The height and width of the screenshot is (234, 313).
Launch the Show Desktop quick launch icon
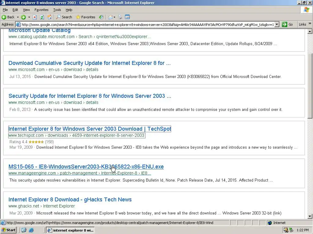(24, 230)
